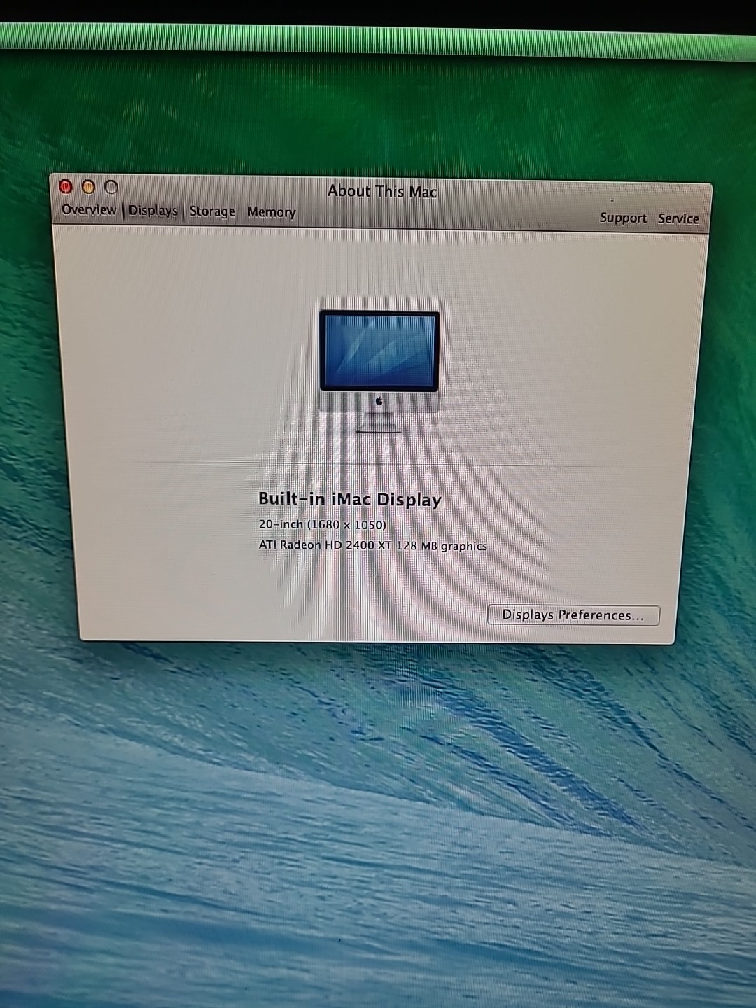The width and height of the screenshot is (756, 1008).
Task: Go to the Memory tab
Action: [x=272, y=211]
